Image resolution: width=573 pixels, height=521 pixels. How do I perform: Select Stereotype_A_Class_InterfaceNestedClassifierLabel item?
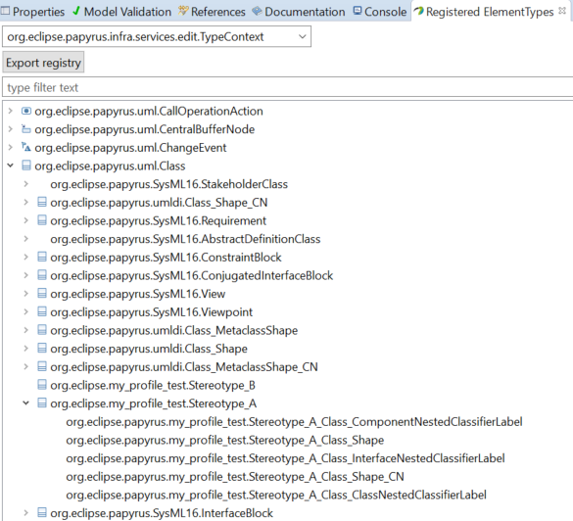285,458
